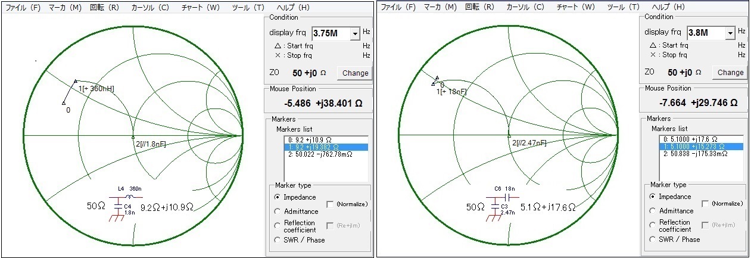Select marker 1: 5.1000 +j15.273 Ω
Screen dimensions: 751x258
click(701, 146)
